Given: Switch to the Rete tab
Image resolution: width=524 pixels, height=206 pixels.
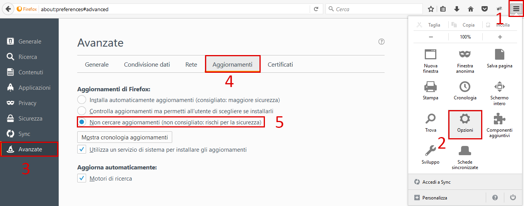Looking at the screenshot, I should click(191, 64).
